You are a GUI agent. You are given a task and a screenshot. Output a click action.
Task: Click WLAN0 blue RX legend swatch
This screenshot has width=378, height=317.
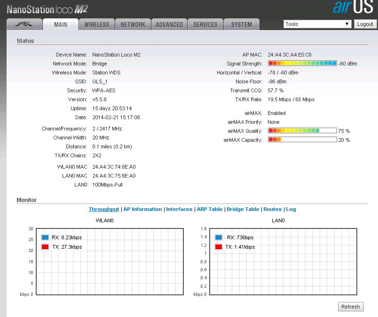coord(45,237)
